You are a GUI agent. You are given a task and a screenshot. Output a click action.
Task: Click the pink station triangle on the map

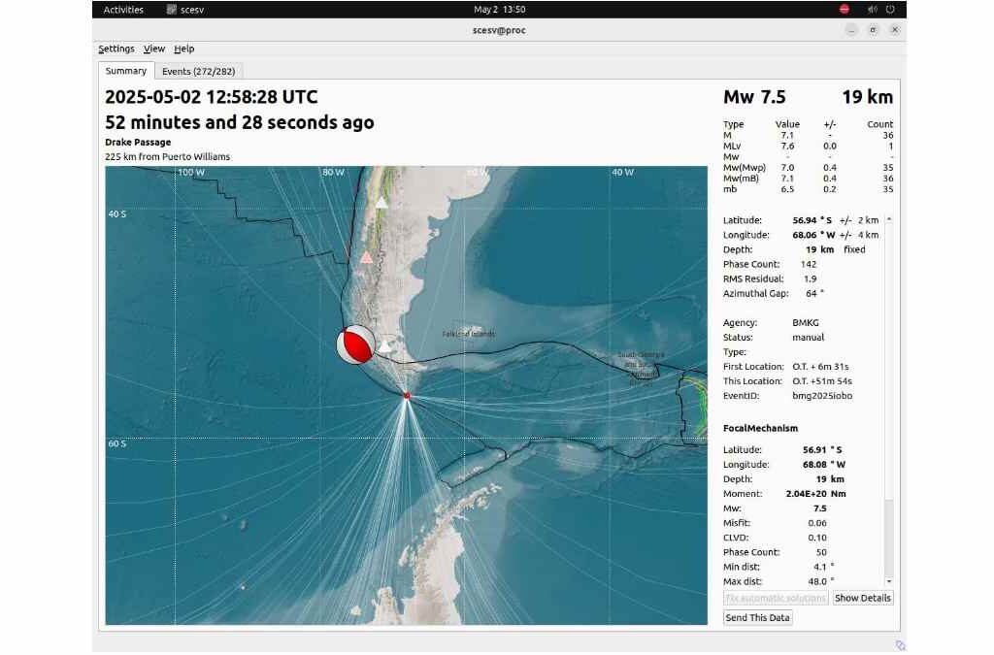(x=366, y=257)
